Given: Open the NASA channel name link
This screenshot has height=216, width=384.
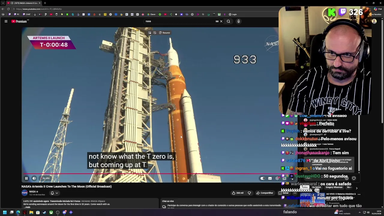Looking at the screenshot, I should pos(32,191).
